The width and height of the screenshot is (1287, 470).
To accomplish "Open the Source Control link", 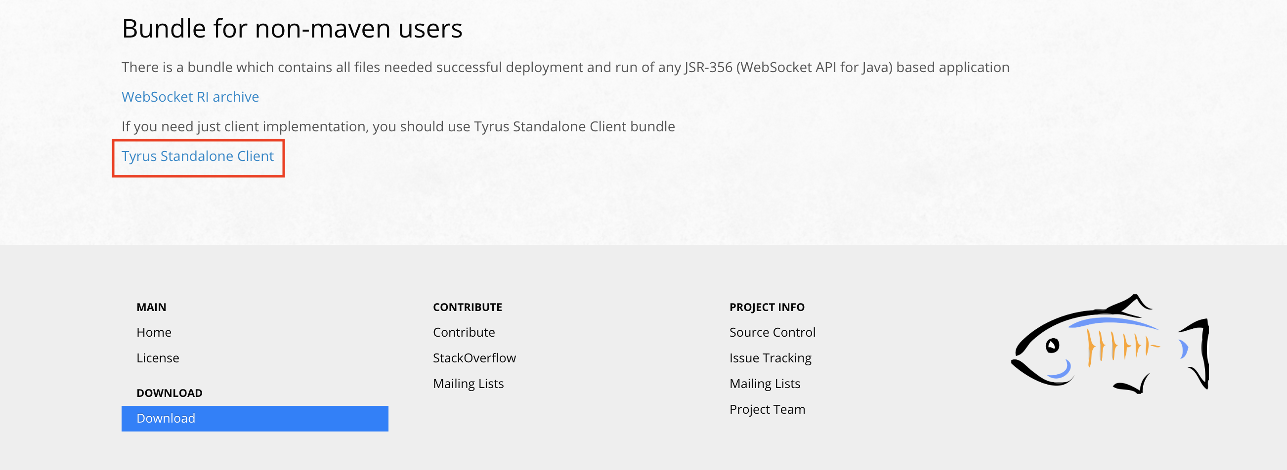I will click(772, 332).
